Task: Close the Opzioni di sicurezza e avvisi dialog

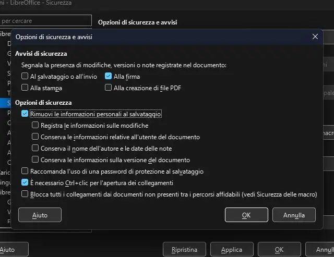Action: pos(315,37)
